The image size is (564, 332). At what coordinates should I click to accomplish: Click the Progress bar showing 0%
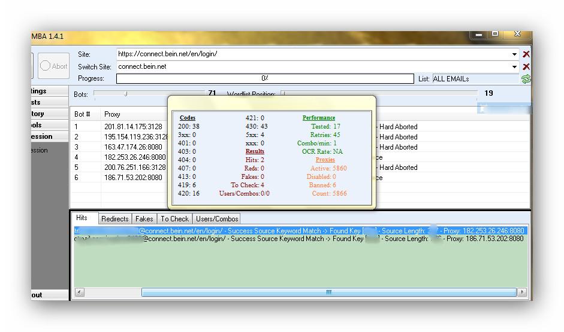pyautogui.click(x=265, y=78)
